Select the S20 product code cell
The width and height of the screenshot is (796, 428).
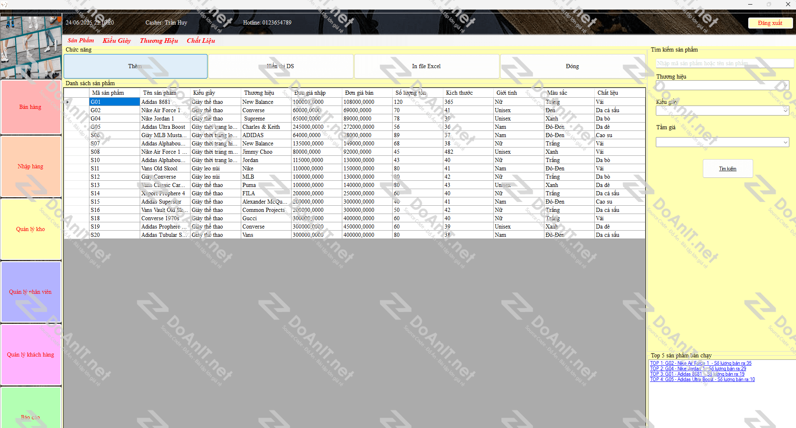[x=115, y=235]
